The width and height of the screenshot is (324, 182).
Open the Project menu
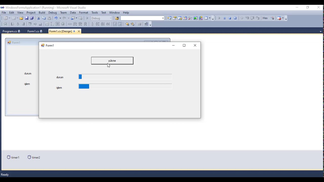point(31,13)
